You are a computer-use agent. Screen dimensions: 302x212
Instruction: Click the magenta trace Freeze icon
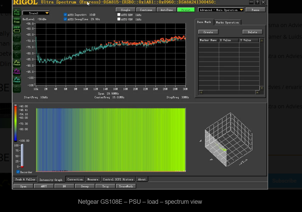pos(17,72)
